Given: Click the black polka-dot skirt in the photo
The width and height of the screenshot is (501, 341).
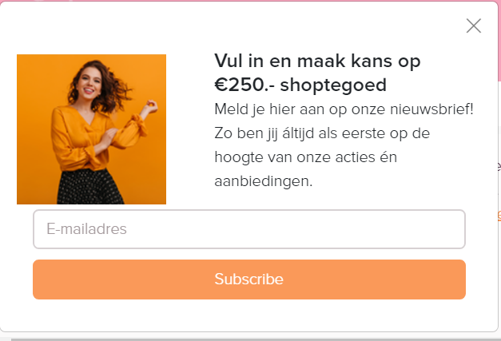Looking at the screenshot, I should pos(89,188).
